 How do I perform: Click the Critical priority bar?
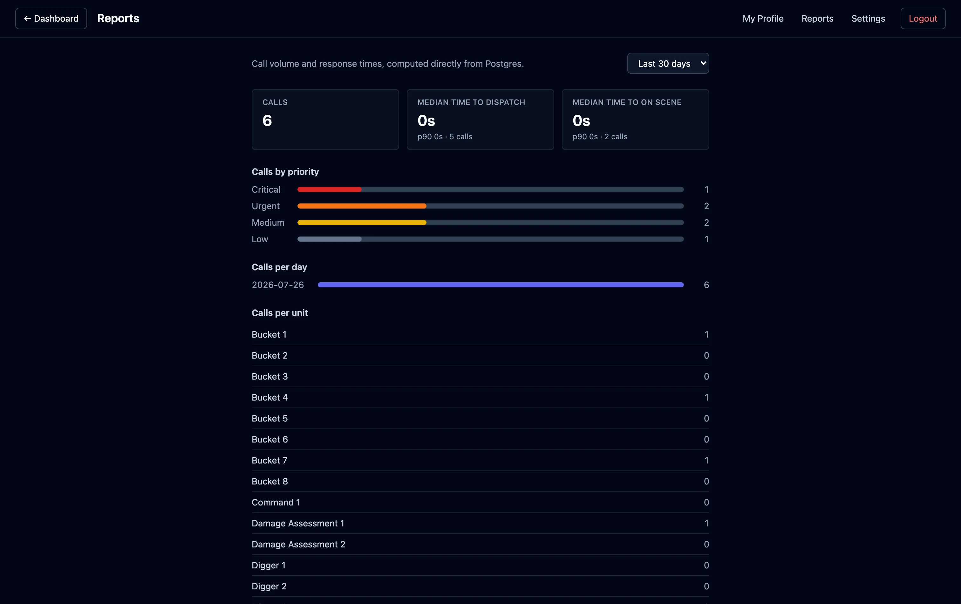click(x=490, y=189)
